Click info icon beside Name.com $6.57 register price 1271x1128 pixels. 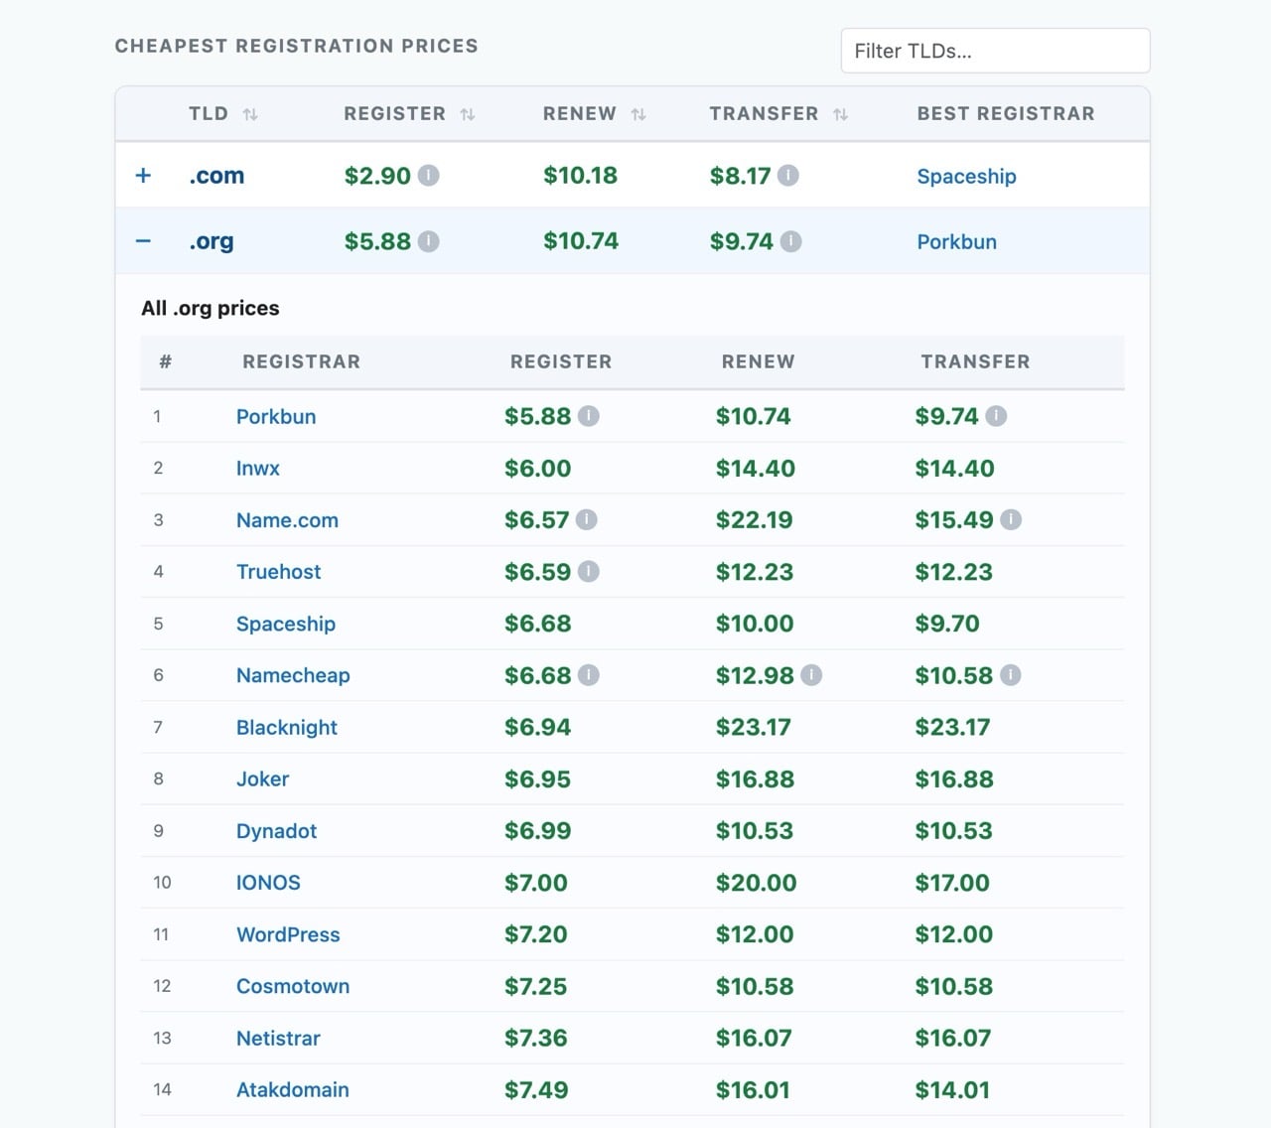click(x=587, y=519)
